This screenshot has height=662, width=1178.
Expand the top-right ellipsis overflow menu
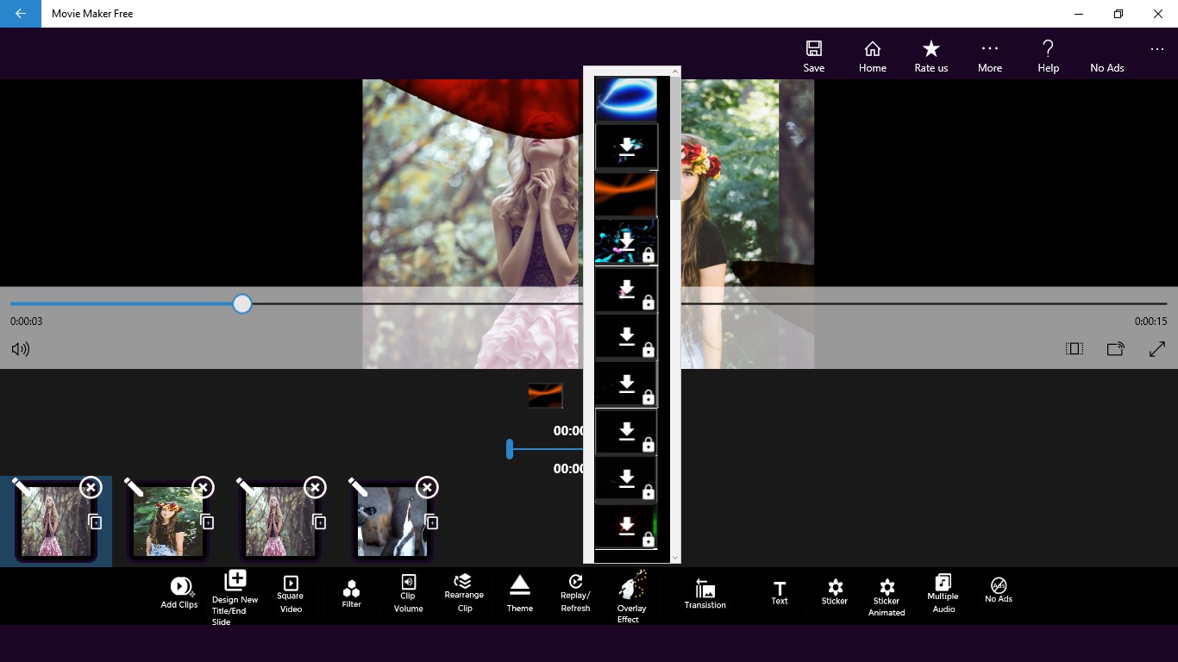[x=1157, y=49]
